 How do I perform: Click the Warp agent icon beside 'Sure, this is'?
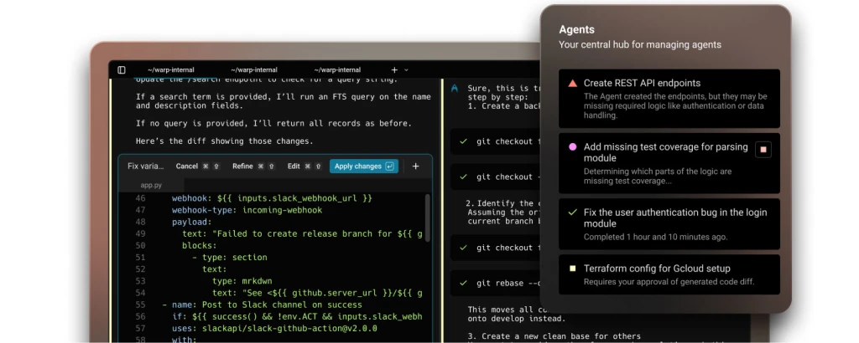454,88
